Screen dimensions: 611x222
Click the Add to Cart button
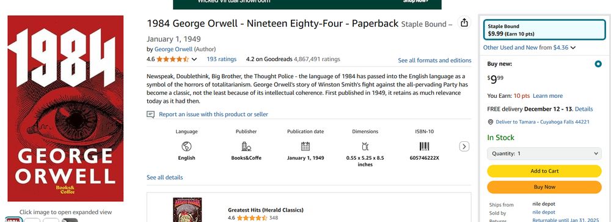coord(544,171)
